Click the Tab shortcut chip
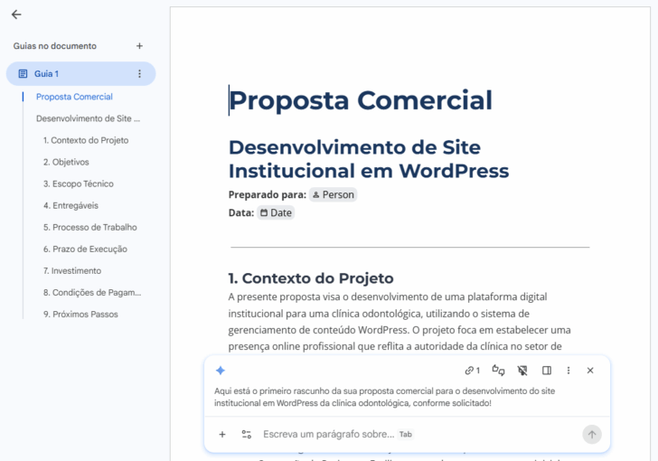 (x=406, y=435)
